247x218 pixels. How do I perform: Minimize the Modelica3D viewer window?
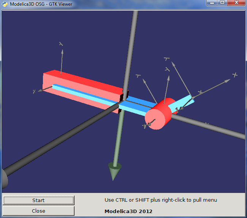point(212,3)
